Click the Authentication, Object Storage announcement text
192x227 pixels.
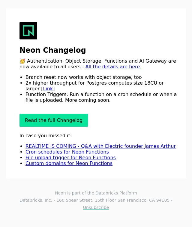[x=98, y=64]
